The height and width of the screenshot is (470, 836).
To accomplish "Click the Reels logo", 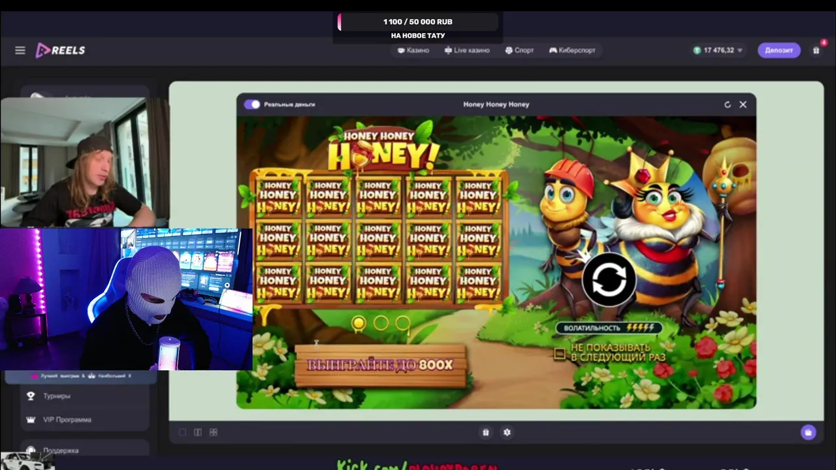I will pos(60,50).
